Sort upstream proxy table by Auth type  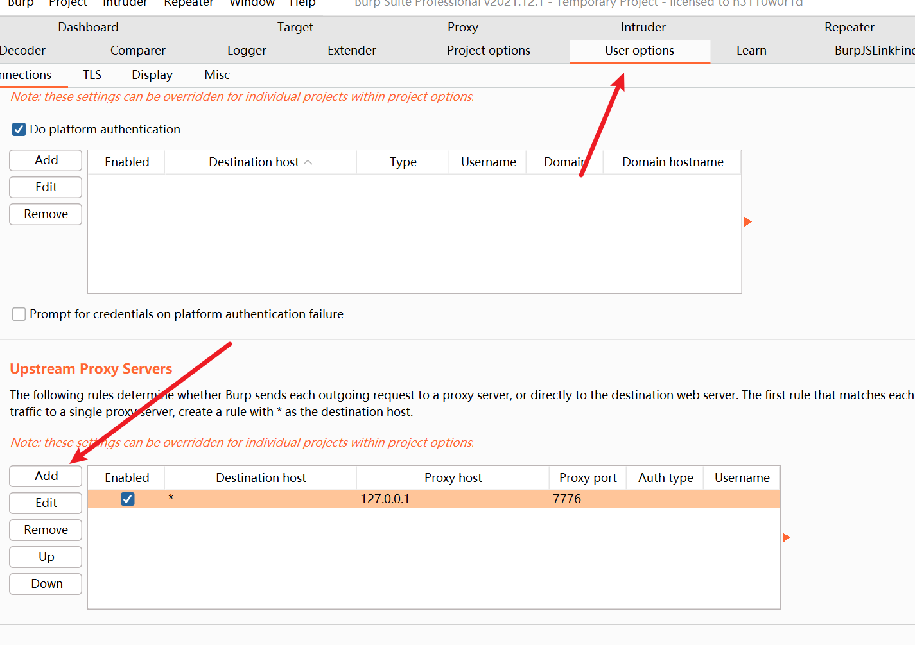(x=666, y=477)
